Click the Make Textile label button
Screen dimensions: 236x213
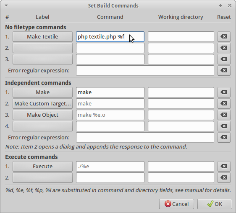coord(42,36)
